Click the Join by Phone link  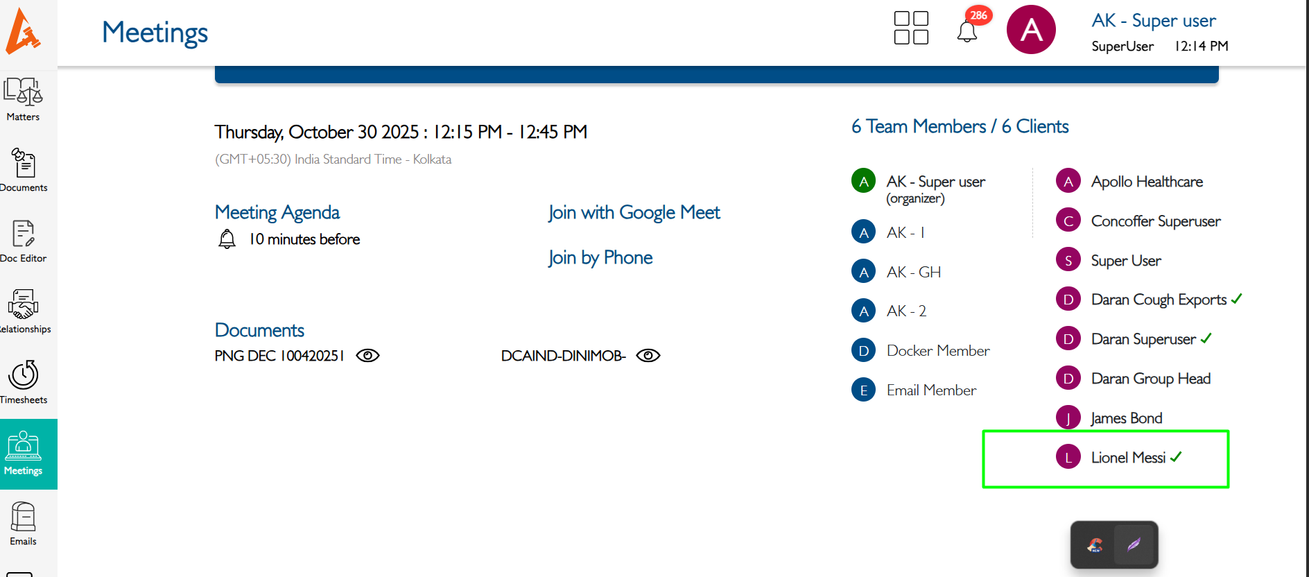[x=600, y=257]
